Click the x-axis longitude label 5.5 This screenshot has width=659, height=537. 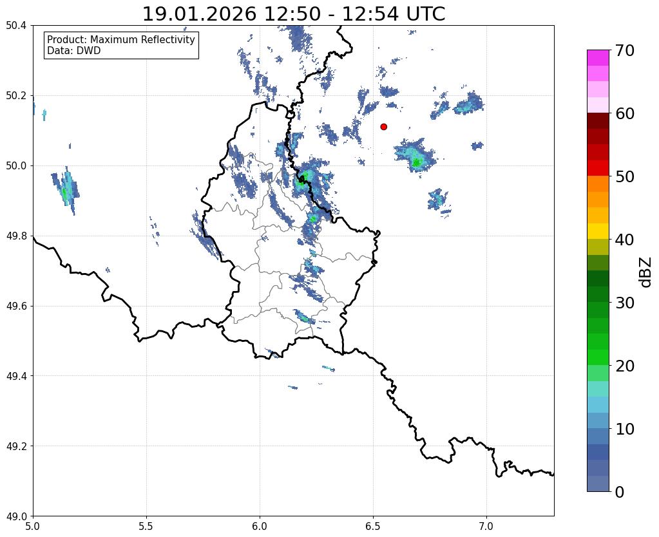coord(146,526)
